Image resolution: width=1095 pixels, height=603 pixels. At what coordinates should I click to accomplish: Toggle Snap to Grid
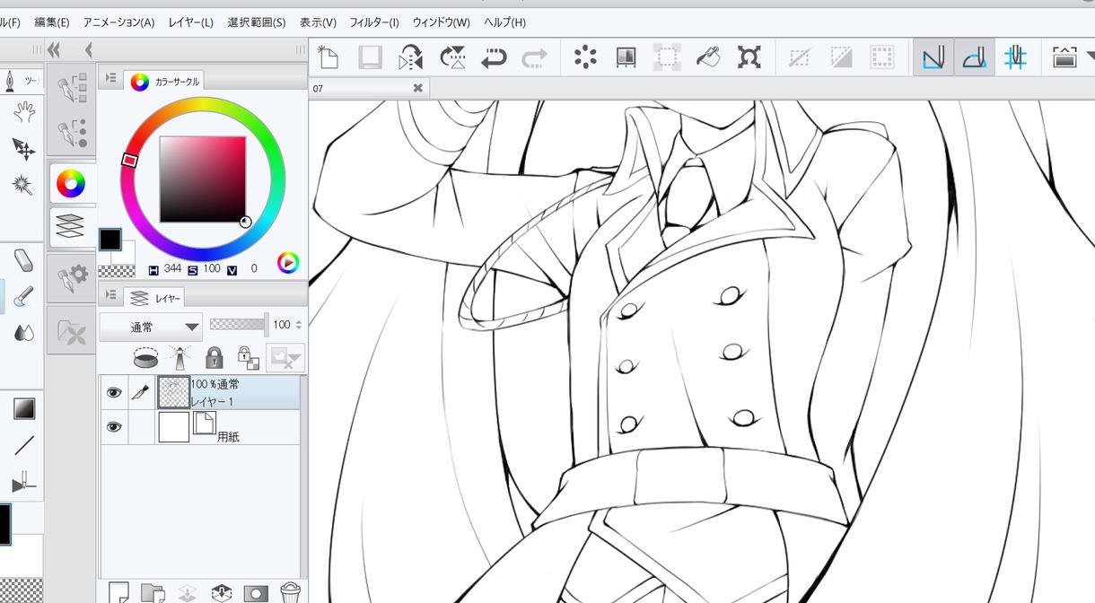[x=1015, y=58]
